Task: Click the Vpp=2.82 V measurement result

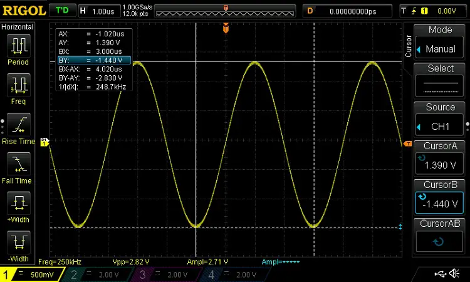Action: point(131,262)
